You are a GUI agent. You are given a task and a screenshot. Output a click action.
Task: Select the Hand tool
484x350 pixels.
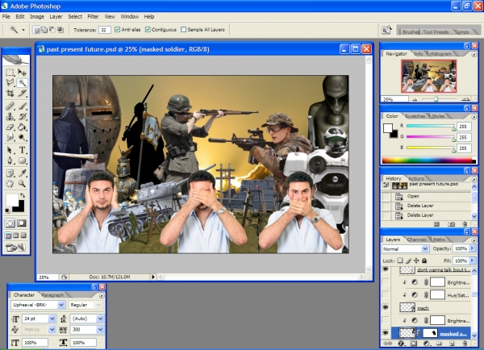coord(10,184)
